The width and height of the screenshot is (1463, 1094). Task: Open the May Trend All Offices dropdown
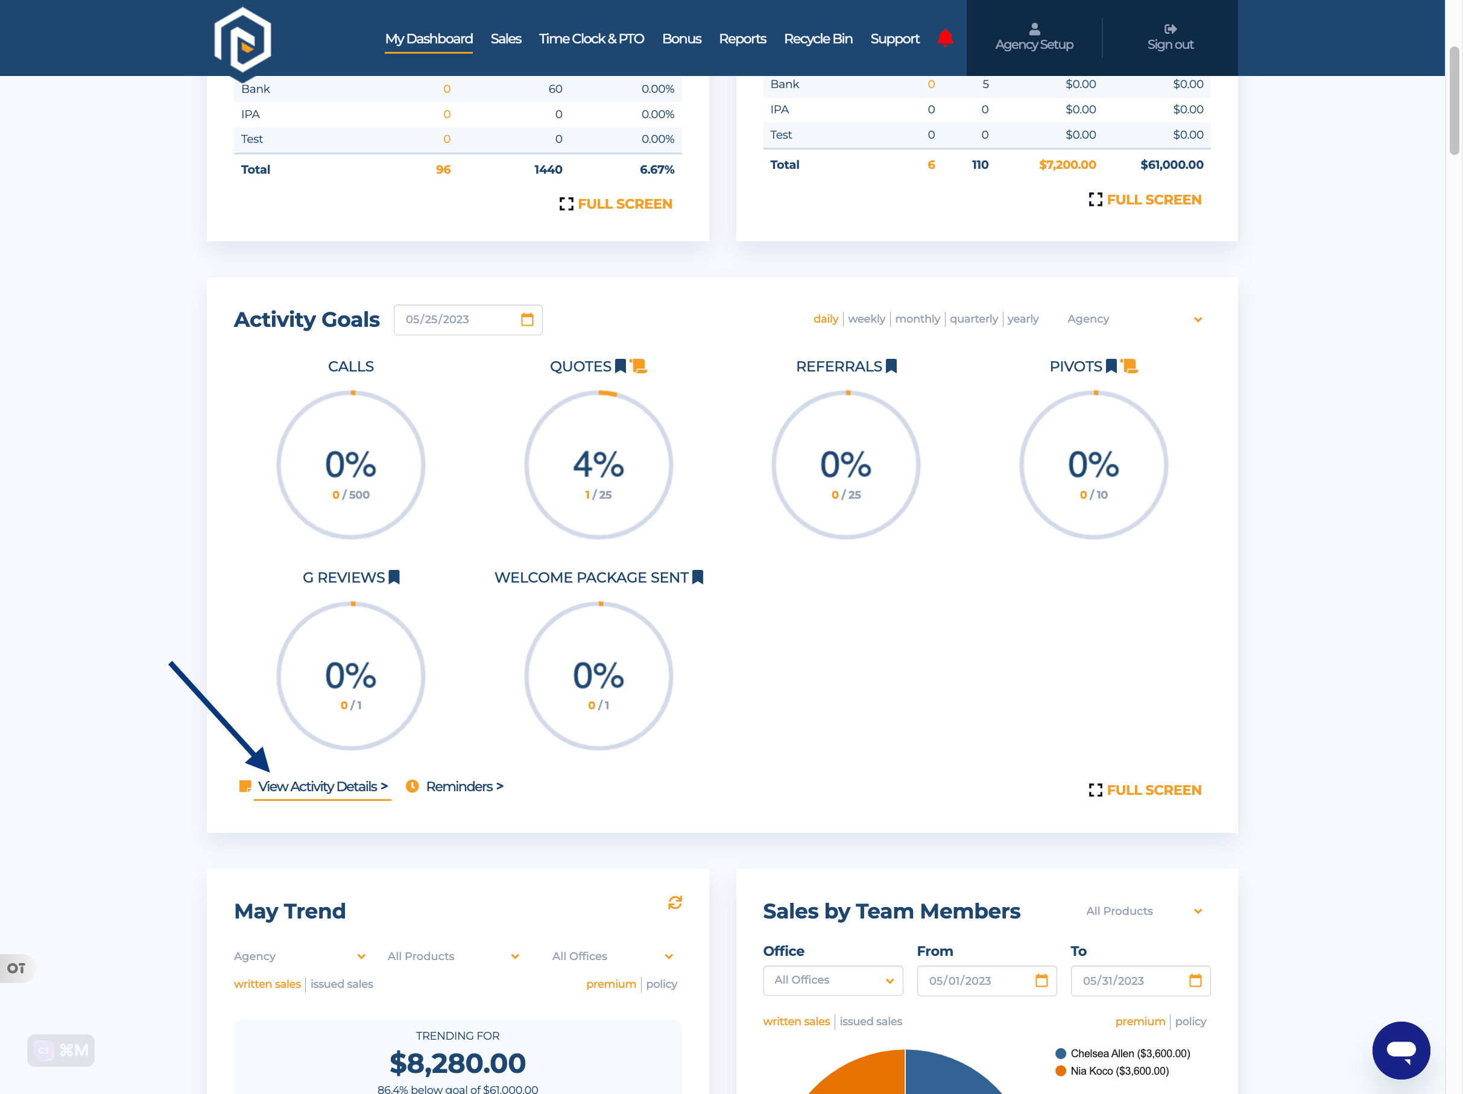pyautogui.click(x=613, y=956)
